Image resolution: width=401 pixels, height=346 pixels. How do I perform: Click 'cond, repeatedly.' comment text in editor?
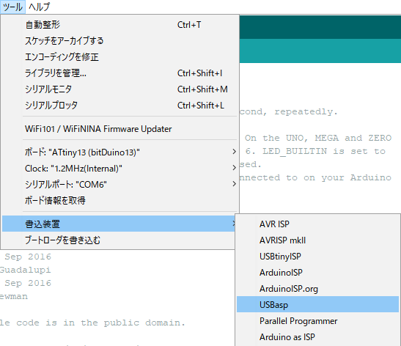click(x=289, y=111)
